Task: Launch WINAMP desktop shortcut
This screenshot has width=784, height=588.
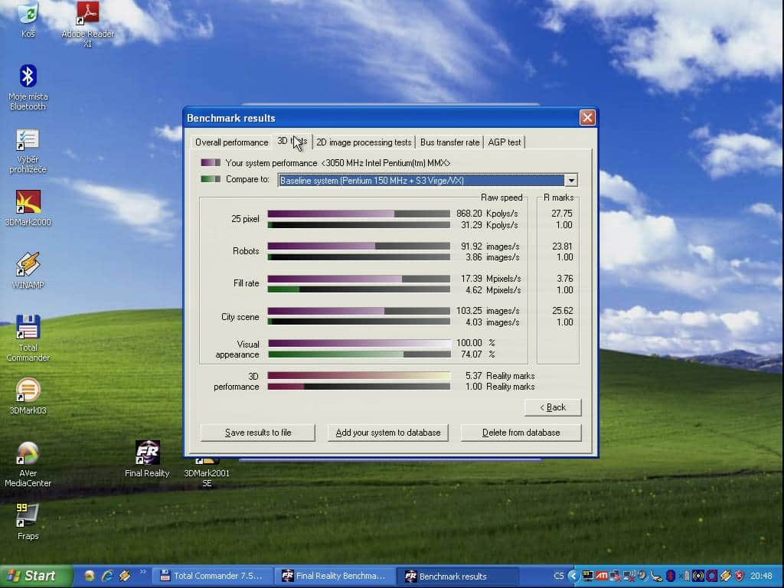Action: coord(28,270)
